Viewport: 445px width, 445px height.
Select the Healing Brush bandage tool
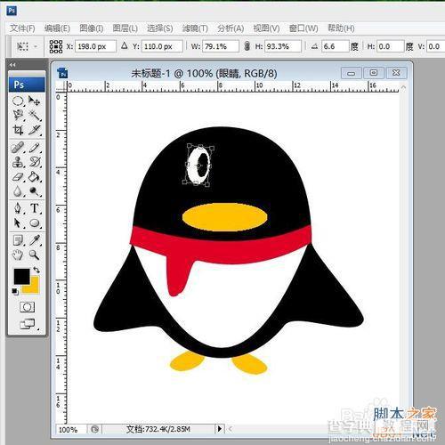coord(18,148)
